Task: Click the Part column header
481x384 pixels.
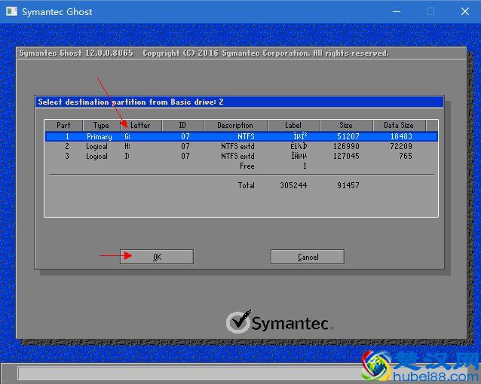Action: click(x=63, y=126)
